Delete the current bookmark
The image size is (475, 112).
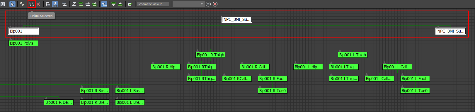tap(215, 4)
